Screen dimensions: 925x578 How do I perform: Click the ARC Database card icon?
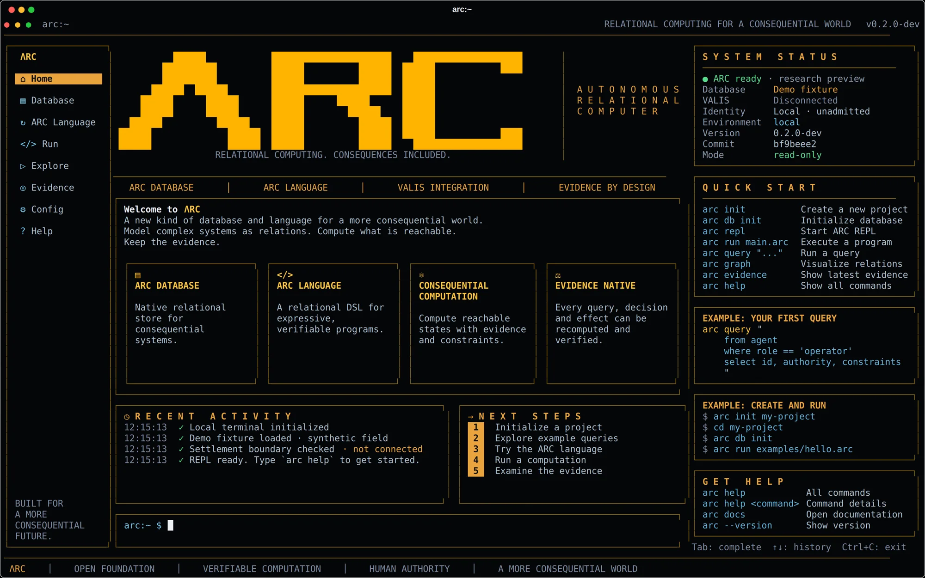coord(137,275)
